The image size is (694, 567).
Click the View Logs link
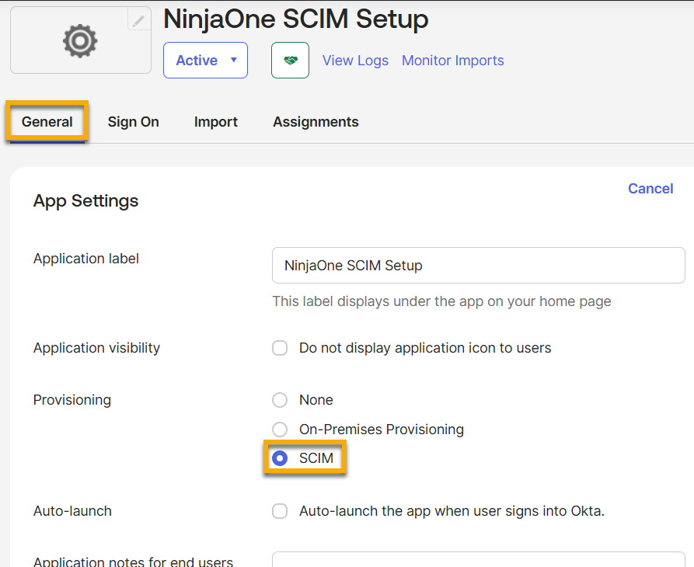pyautogui.click(x=355, y=60)
